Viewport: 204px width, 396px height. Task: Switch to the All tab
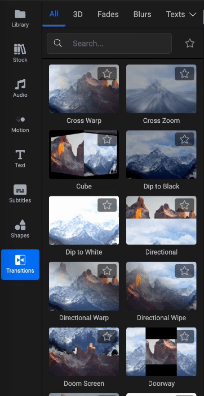[x=54, y=14]
